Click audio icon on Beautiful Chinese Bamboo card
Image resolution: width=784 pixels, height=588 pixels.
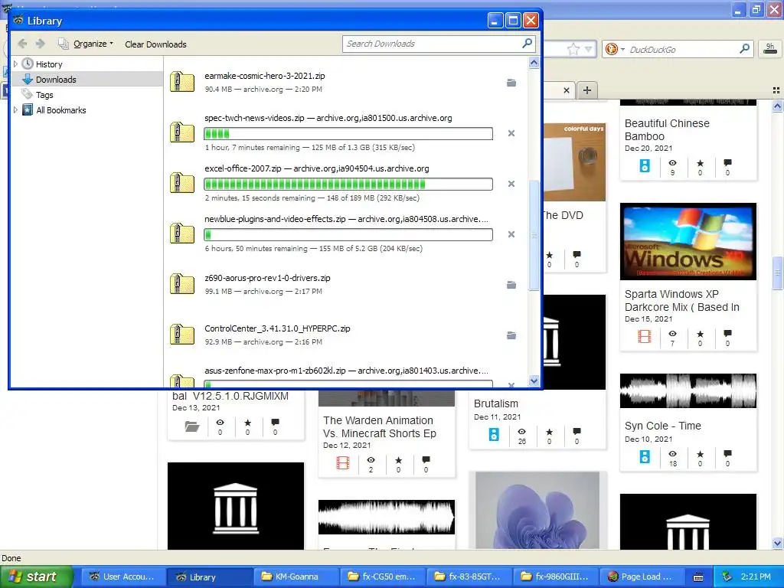click(x=645, y=165)
